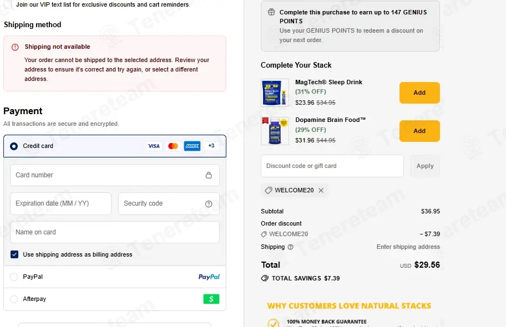Click the Dopamine Brain Food™ product name
The height and width of the screenshot is (327, 506).
coord(331,120)
